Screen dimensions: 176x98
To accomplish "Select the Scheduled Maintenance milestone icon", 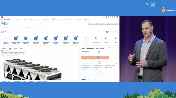I will pos(16,38).
